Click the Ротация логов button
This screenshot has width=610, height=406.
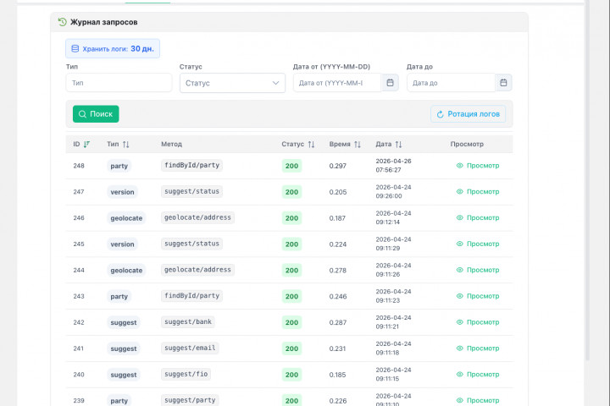(469, 114)
